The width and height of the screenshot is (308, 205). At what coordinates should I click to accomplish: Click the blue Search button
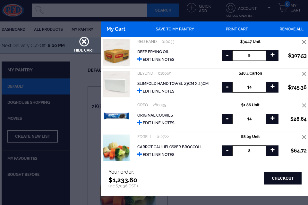click(x=163, y=10)
